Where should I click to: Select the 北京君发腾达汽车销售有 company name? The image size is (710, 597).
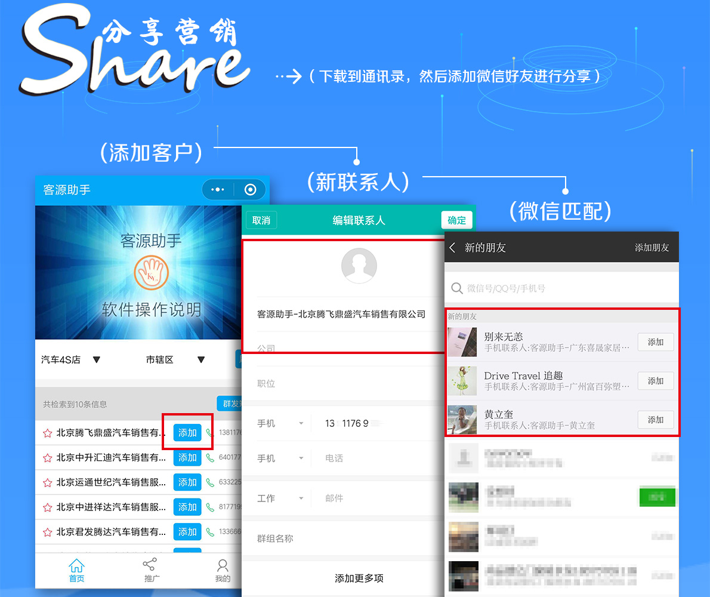(111, 533)
